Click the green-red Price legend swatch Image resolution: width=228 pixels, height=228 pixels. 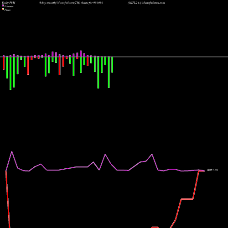tap(3, 10)
